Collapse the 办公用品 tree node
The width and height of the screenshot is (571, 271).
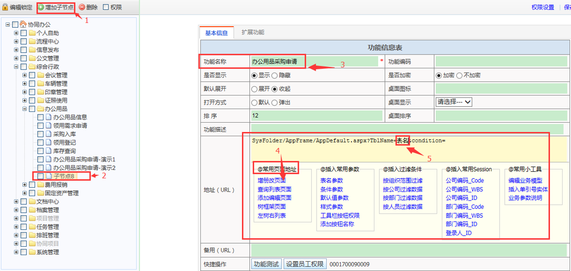[x=24, y=109]
